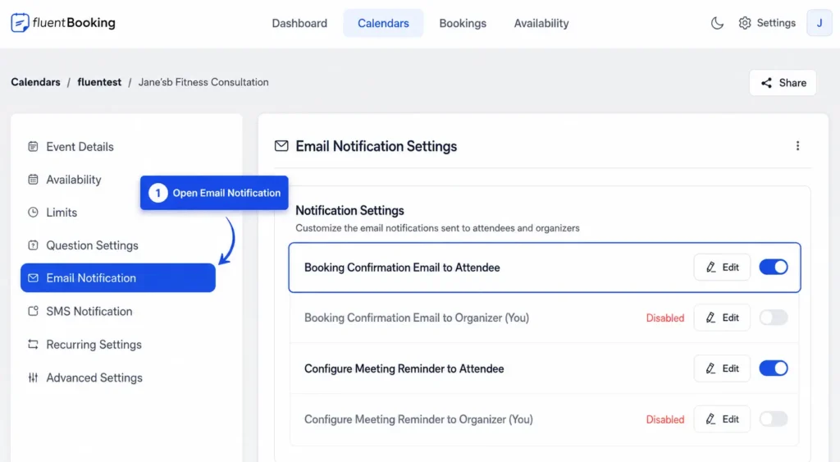Open the three-dot menu for Email Notification Settings
Screen dimensions: 840x462
797,146
